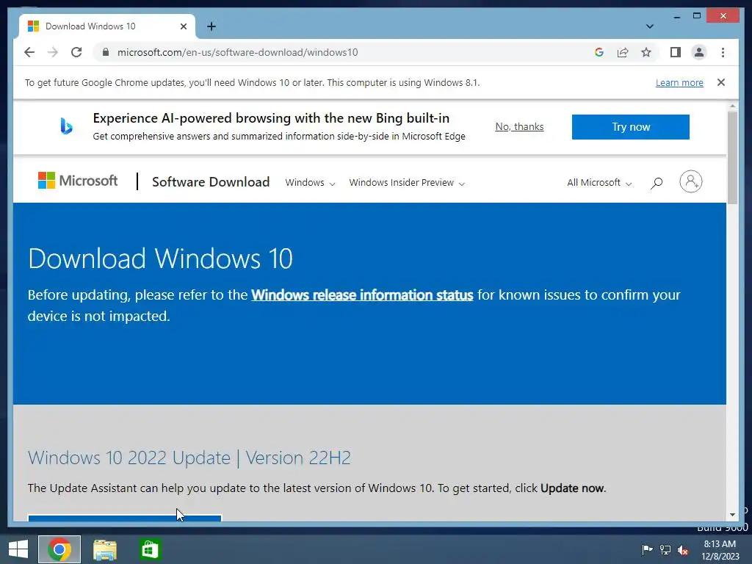Screen dimensions: 752x564
Task: View site security lock info
Action: [106, 52]
